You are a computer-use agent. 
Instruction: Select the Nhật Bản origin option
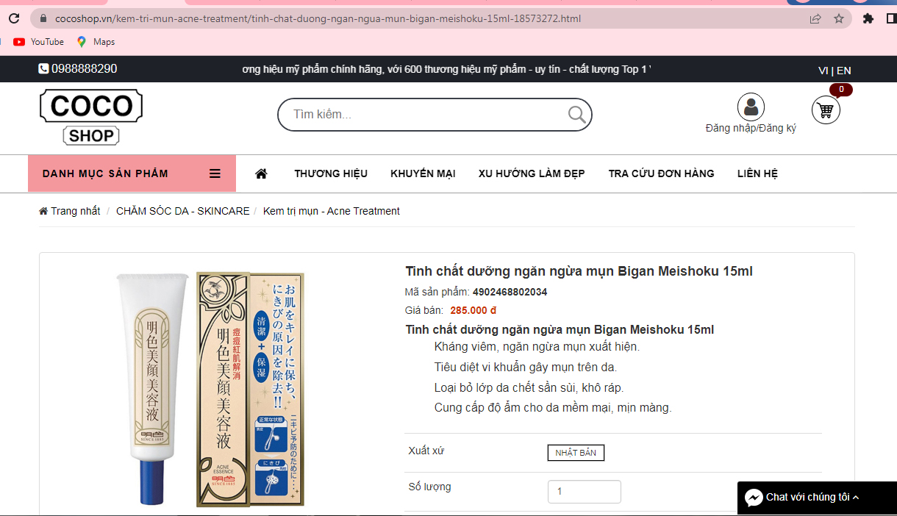pyautogui.click(x=576, y=453)
